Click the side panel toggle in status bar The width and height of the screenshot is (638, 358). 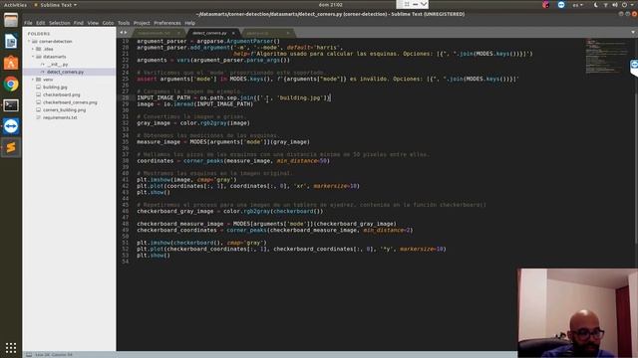(x=29, y=354)
